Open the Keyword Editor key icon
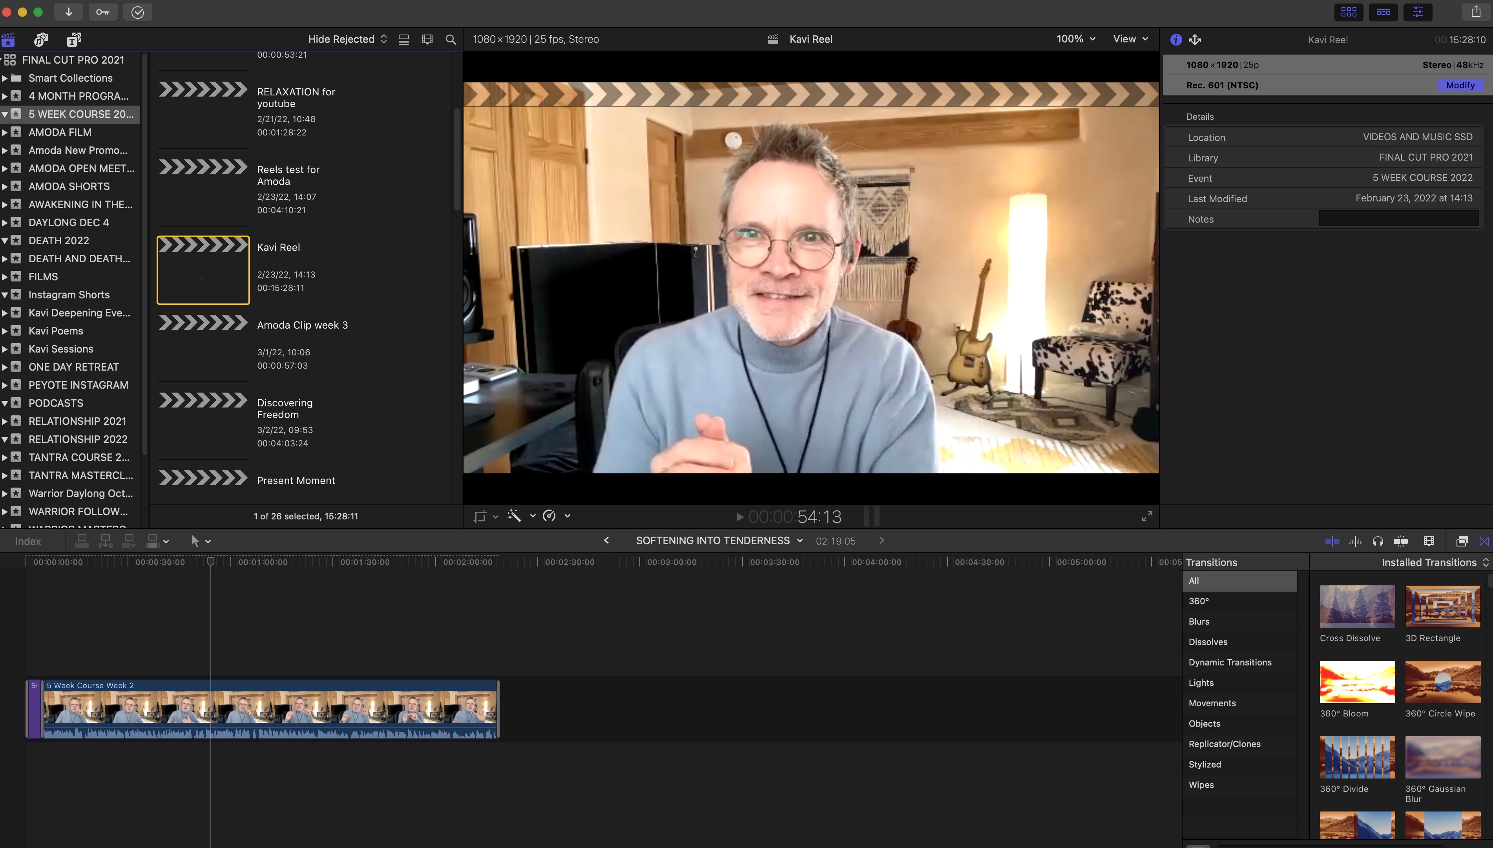Image resolution: width=1493 pixels, height=848 pixels. pyautogui.click(x=102, y=12)
